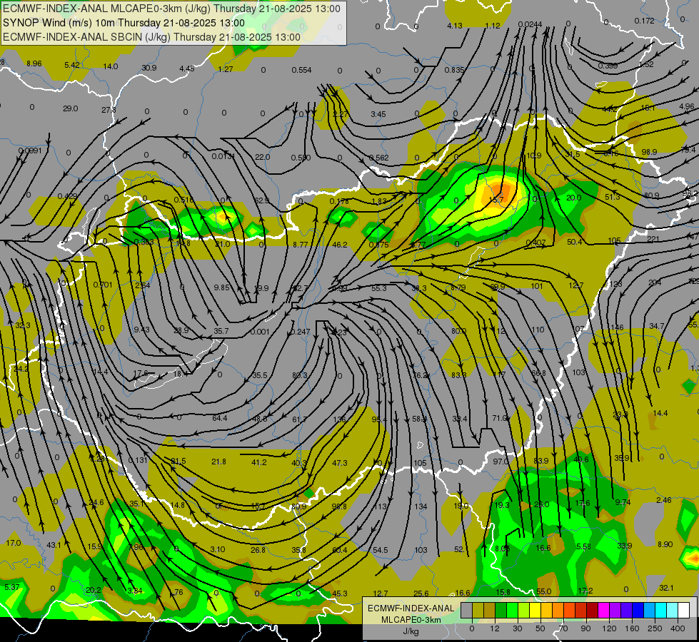
Task: Click the map value 134
Action: [421, 506]
